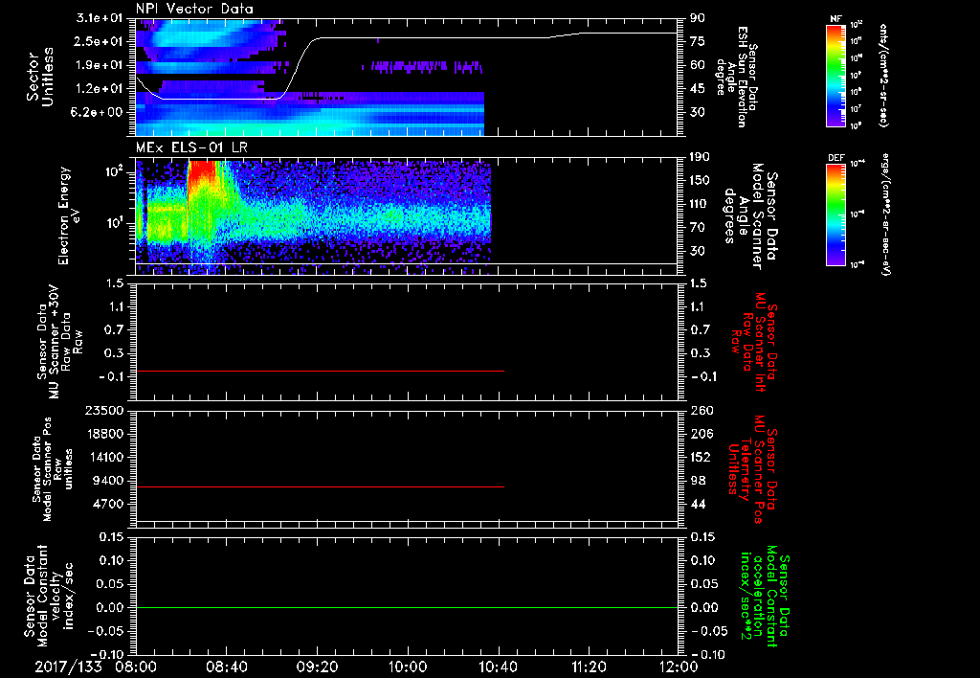Click the DEF label above the color bar

pyautogui.click(x=835, y=158)
